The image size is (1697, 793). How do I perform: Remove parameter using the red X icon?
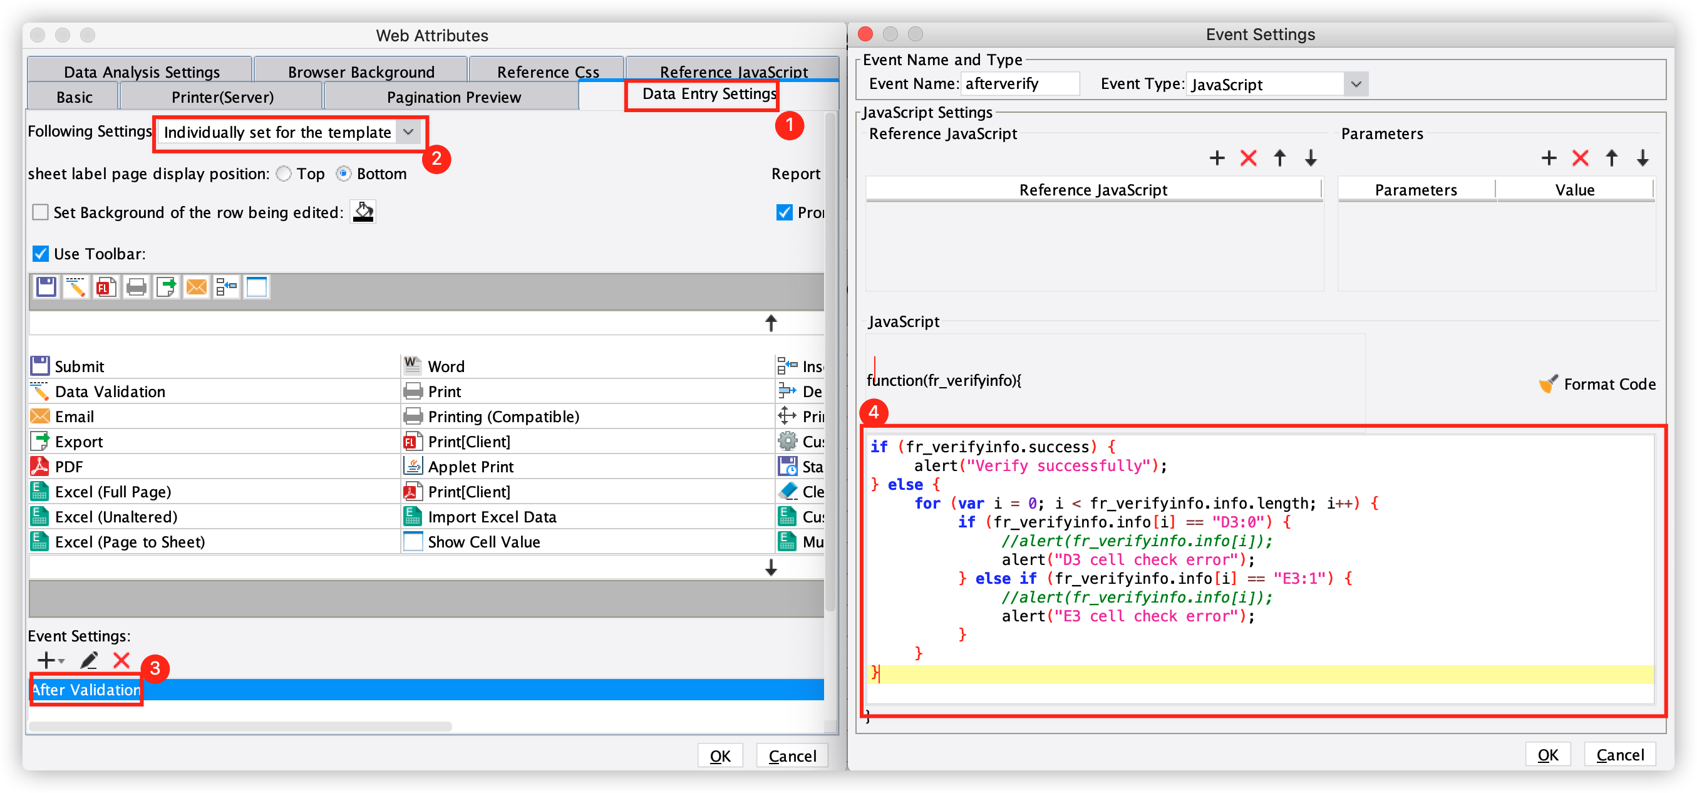pos(1580,158)
